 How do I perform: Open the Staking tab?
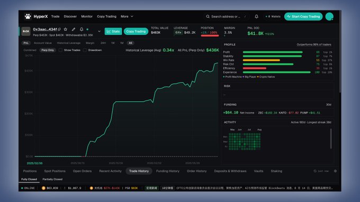coord(276,171)
